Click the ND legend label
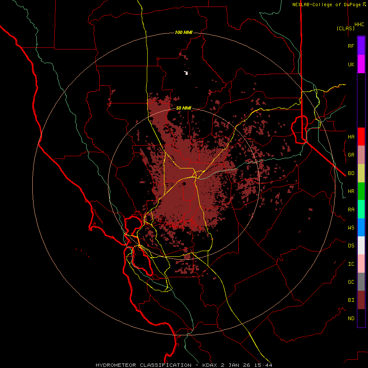 tap(351, 319)
